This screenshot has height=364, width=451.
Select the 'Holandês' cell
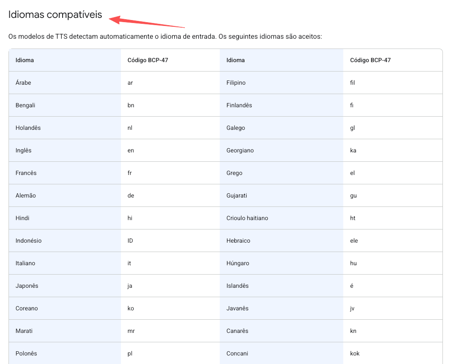(x=65, y=128)
